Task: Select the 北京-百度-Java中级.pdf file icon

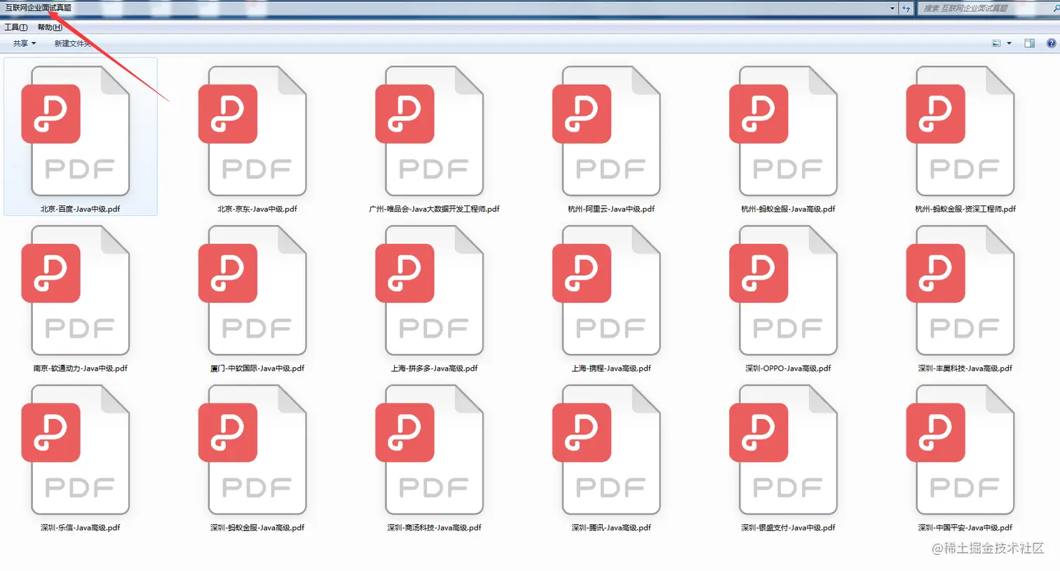Action: pyautogui.click(x=76, y=131)
